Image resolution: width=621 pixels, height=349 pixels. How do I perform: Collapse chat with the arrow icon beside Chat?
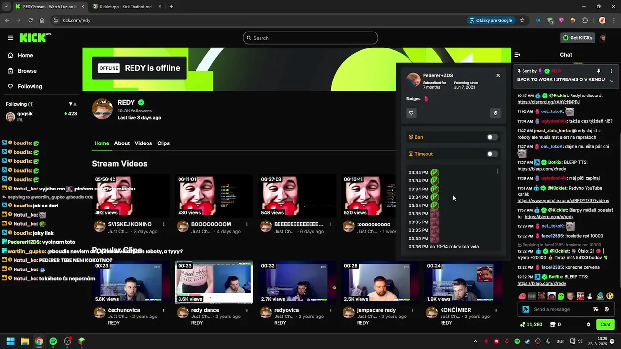click(x=517, y=55)
